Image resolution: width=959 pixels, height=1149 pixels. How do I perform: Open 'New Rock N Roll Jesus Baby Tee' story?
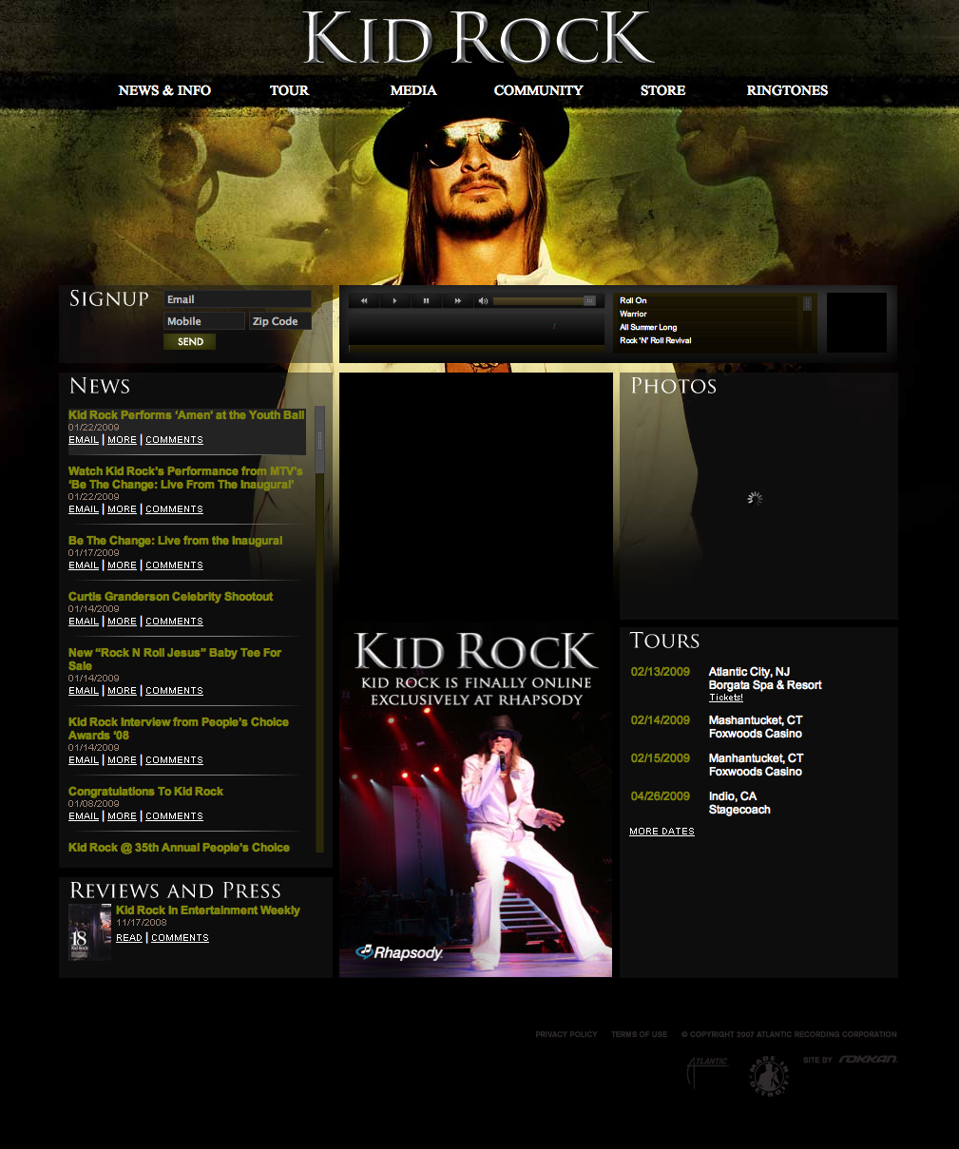click(175, 660)
